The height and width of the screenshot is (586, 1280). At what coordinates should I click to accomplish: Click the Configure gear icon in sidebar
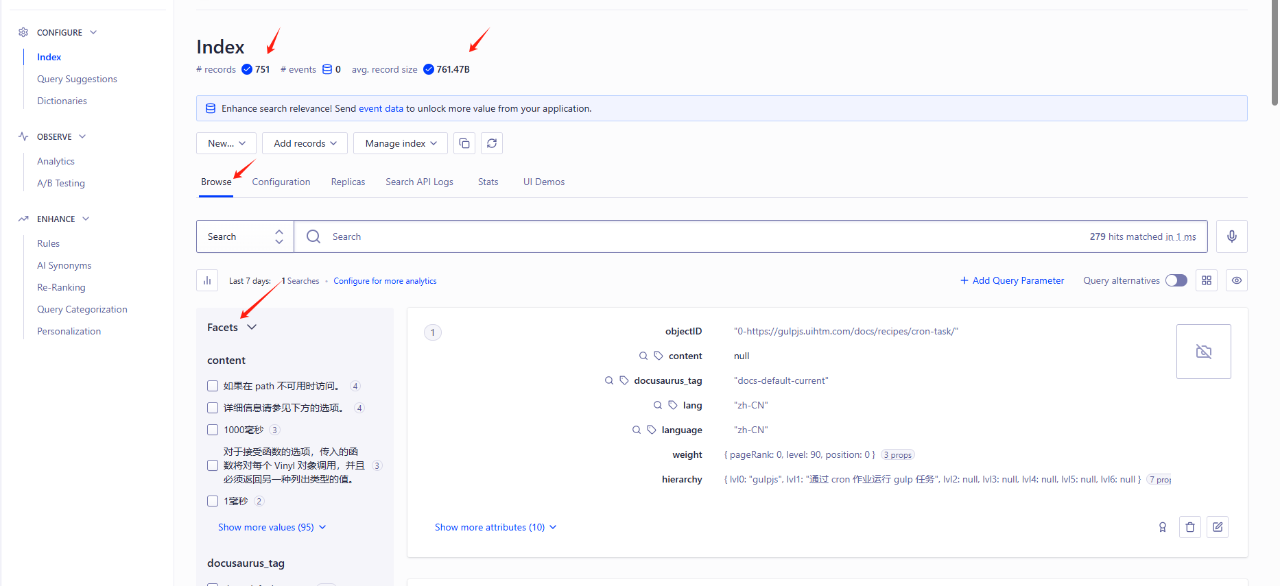[x=23, y=32]
